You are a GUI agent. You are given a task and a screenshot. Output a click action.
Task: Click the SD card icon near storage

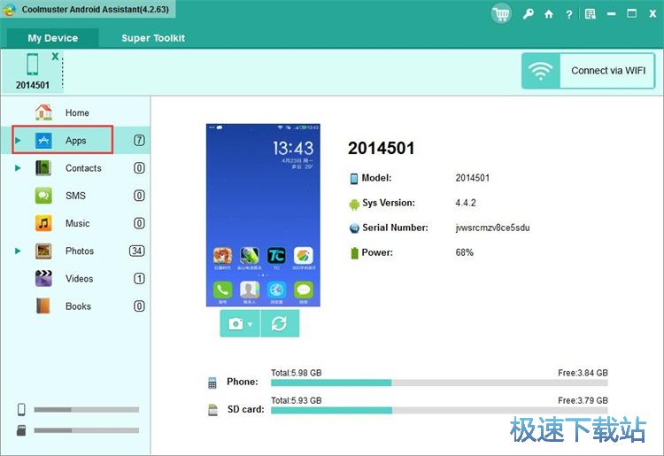click(x=212, y=410)
